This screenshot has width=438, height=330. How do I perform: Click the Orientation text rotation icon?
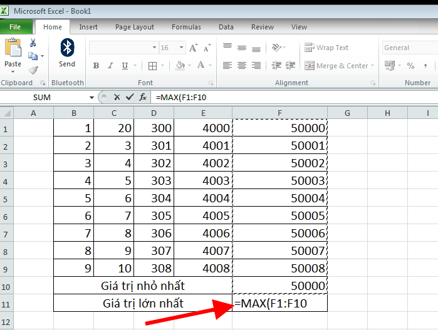[276, 48]
